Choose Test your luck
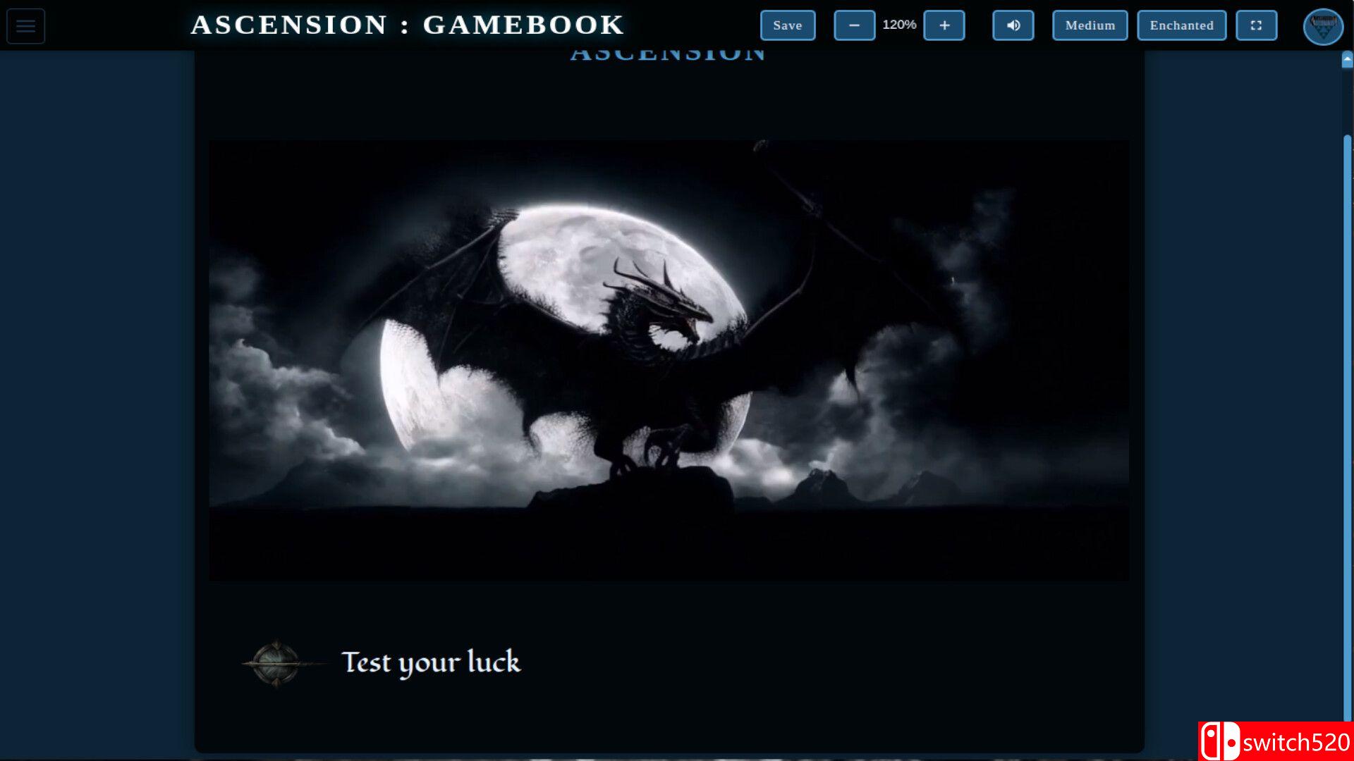 click(x=431, y=663)
